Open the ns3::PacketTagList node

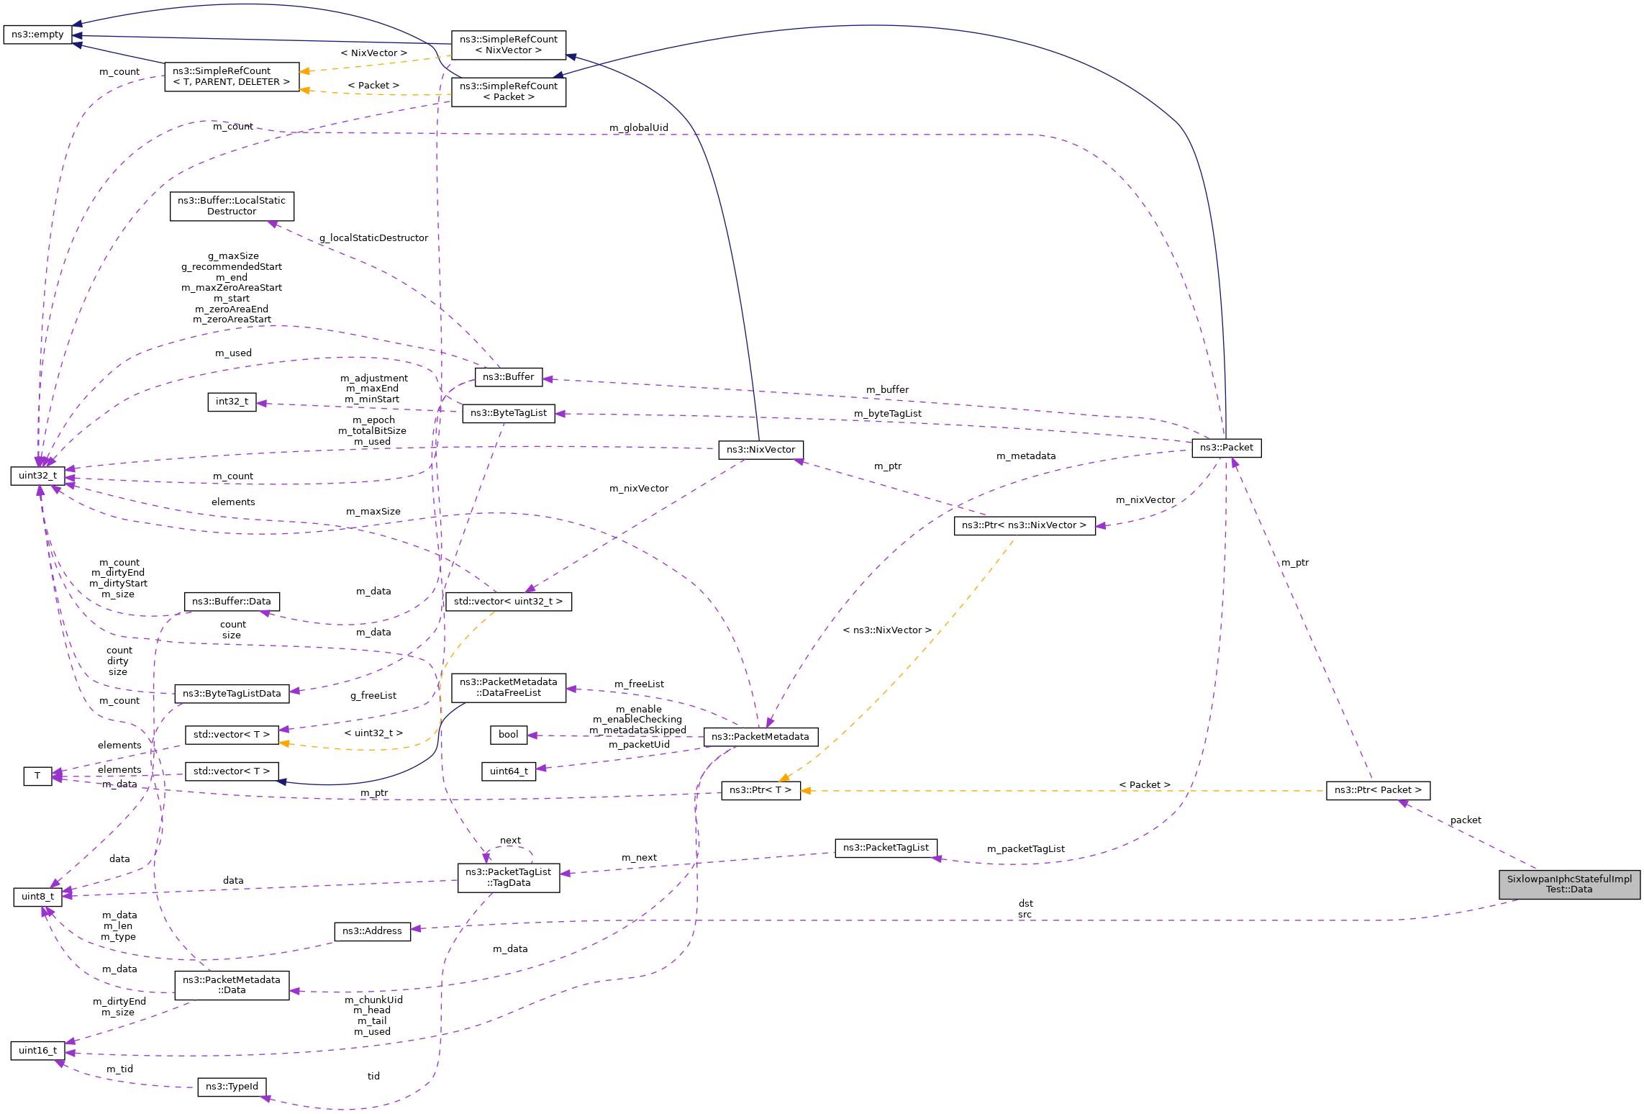coord(886,848)
